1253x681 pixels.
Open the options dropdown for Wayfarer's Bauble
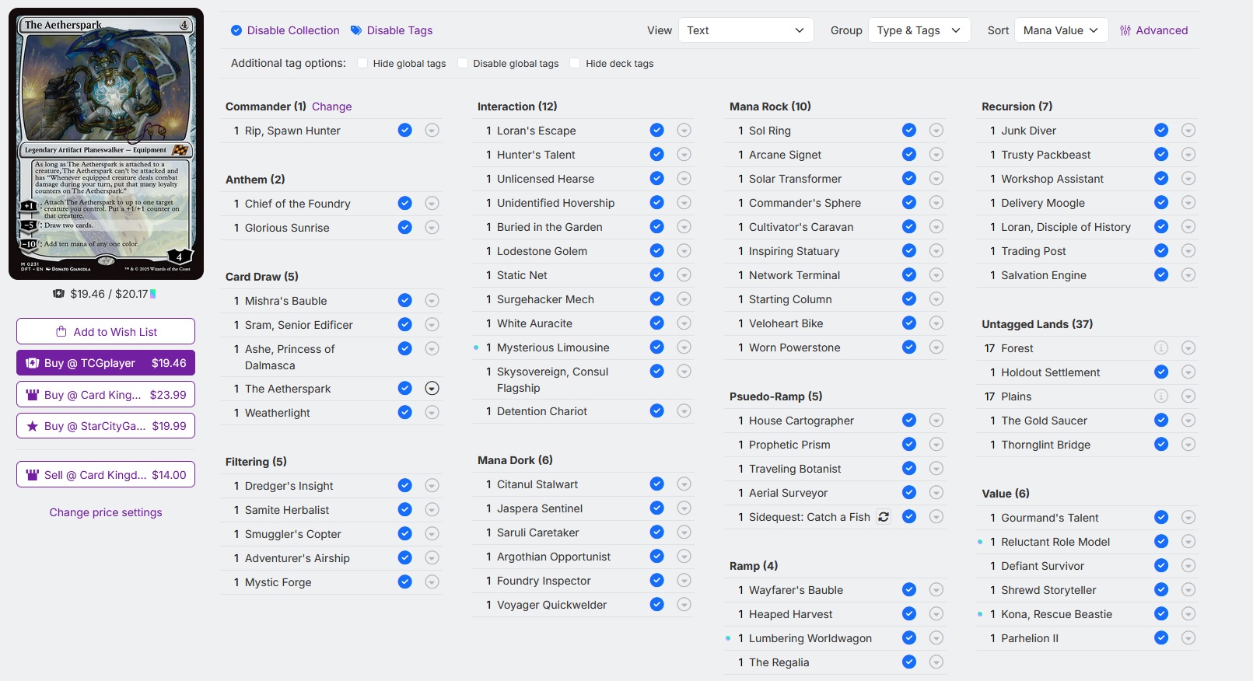(936, 590)
